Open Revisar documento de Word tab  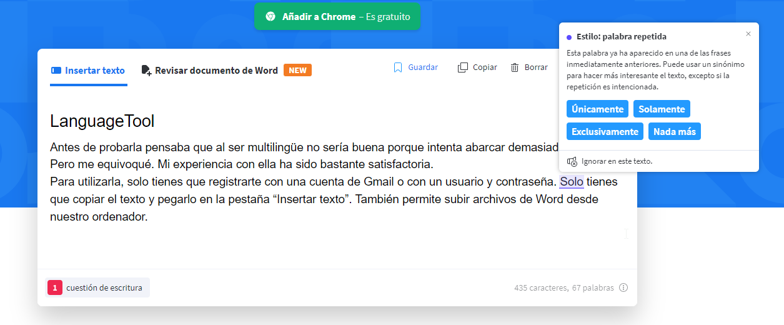[x=216, y=71]
